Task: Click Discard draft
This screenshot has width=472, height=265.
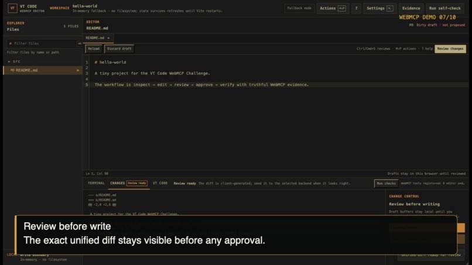Action: tap(119, 49)
